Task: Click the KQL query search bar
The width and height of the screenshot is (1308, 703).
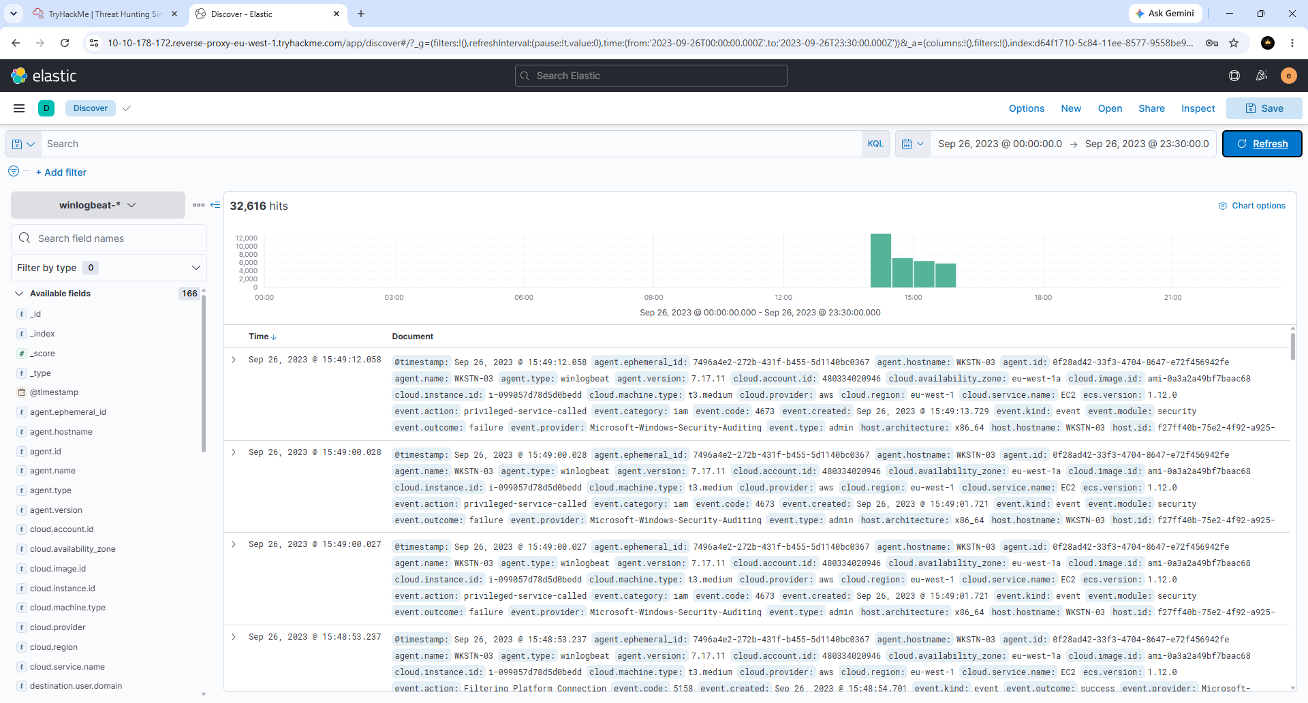Action: [451, 144]
